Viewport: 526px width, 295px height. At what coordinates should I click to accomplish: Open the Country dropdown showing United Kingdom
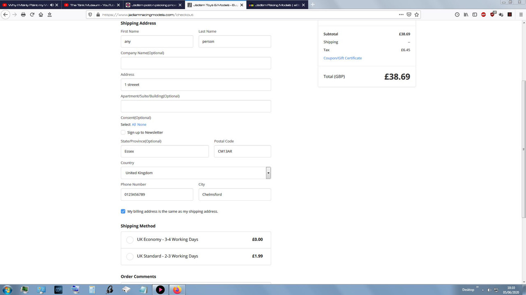coord(196,173)
